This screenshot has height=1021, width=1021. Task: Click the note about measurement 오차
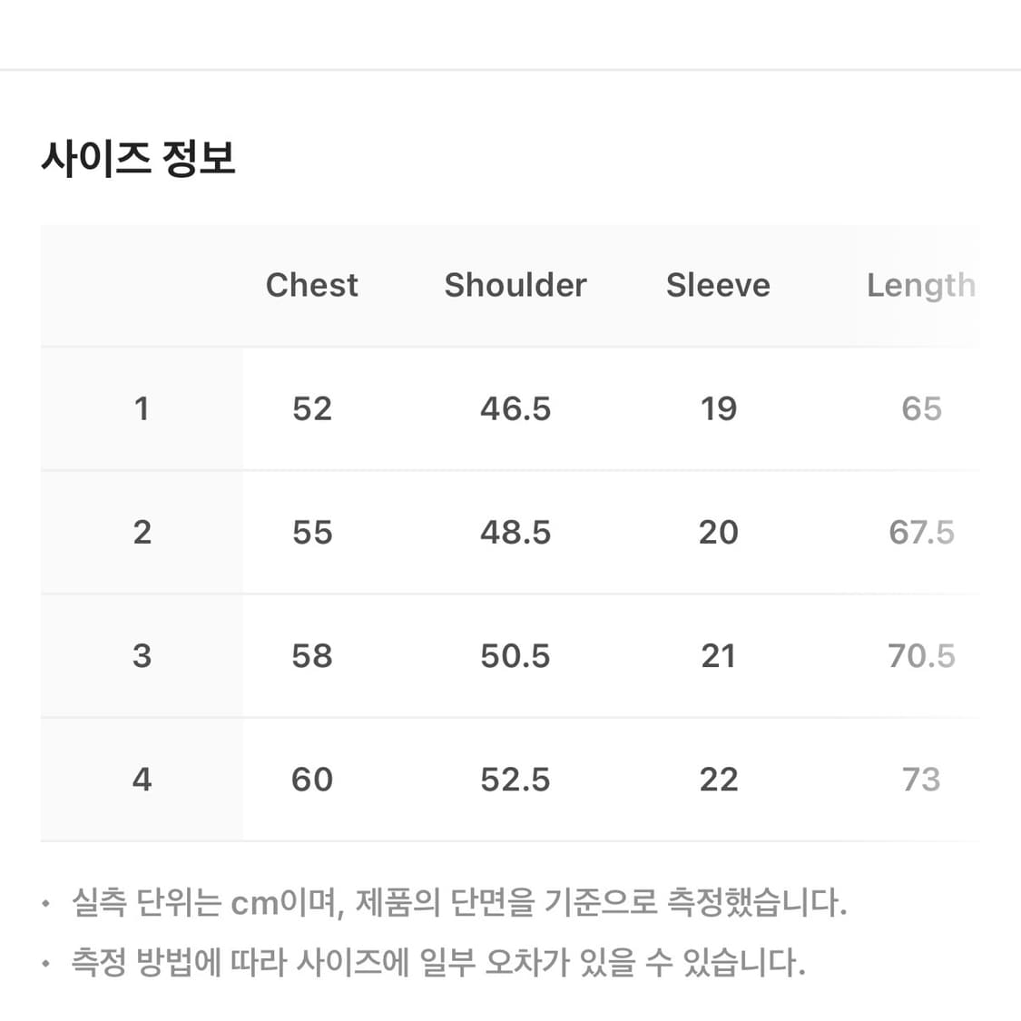(437, 962)
